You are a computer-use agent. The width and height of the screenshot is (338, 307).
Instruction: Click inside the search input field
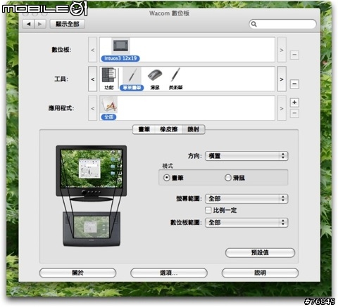pyautogui.click(x=282, y=24)
